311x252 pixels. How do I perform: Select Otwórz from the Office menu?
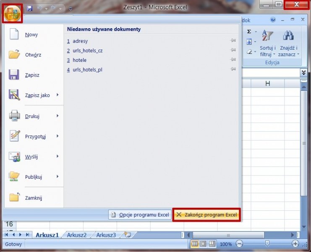pyautogui.click(x=33, y=55)
